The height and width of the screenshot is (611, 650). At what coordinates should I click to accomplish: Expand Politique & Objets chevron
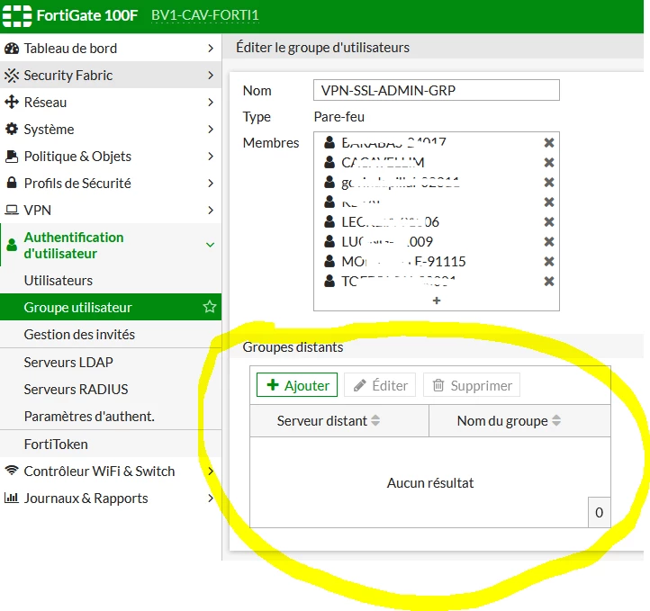pyautogui.click(x=211, y=157)
